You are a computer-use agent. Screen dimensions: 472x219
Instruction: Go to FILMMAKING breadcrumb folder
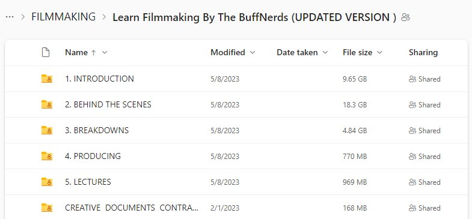point(64,17)
